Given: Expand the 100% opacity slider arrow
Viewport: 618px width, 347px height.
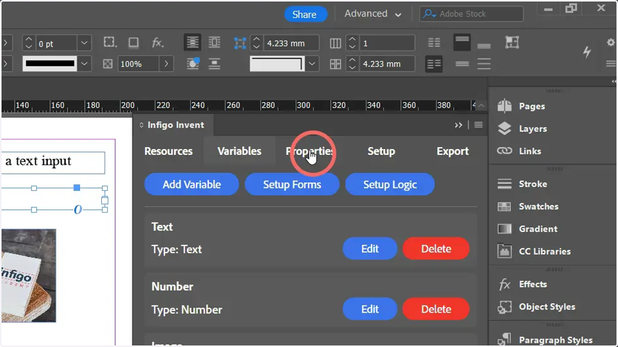Looking at the screenshot, I should tap(166, 64).
